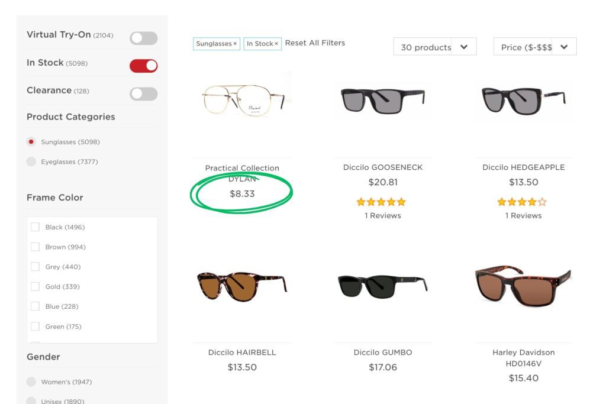Click the Harley Davidson HD0146V thumbnail
The image size is (606, 404).
(x=524, y=287)
